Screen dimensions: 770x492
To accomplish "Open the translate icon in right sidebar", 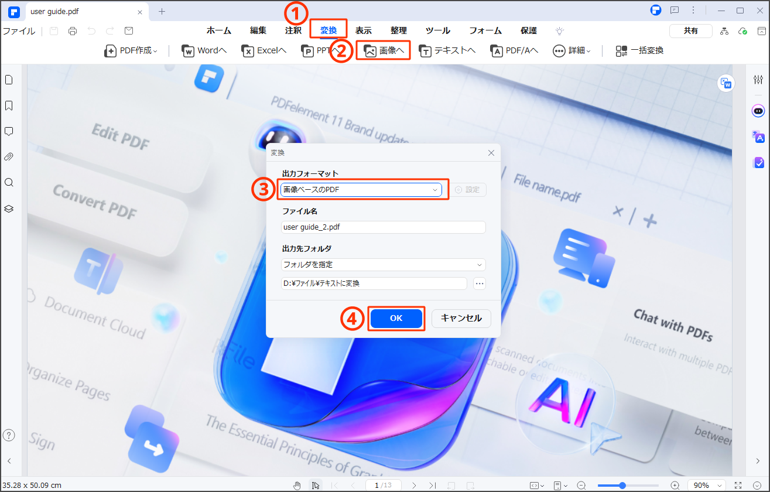I will (758, 136).
